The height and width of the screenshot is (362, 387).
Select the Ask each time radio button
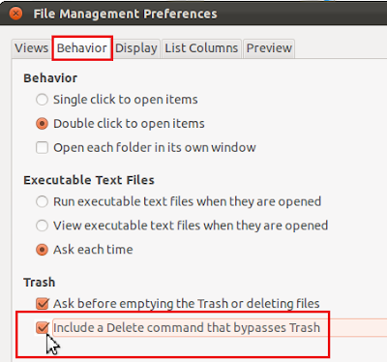42,250
